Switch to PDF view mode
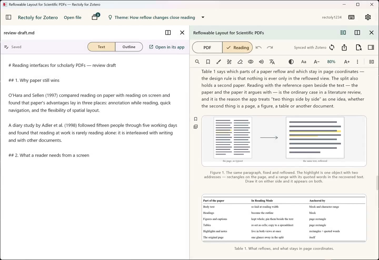 (x=207, y=47)
